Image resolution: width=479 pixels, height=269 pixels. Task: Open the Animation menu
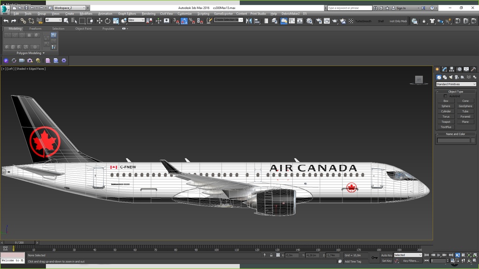(106, 14)
